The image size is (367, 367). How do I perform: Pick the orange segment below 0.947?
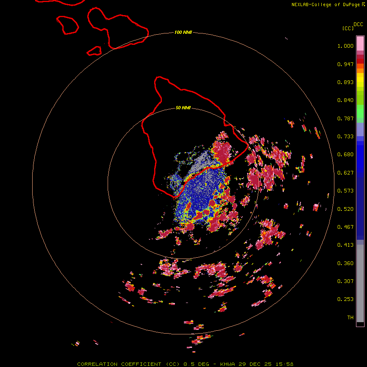coord(360,71)
